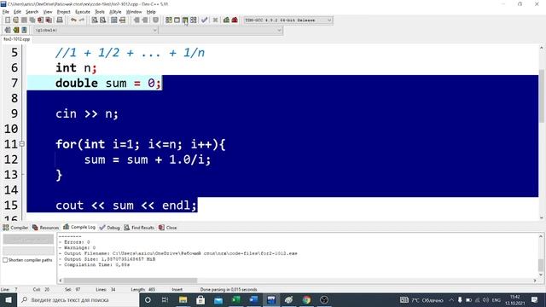Click the Save All toolbar icon
546x307 pixels.
coord(32,20)
